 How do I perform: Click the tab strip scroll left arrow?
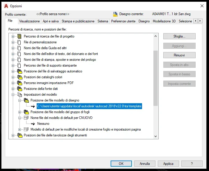click(196, 21)
